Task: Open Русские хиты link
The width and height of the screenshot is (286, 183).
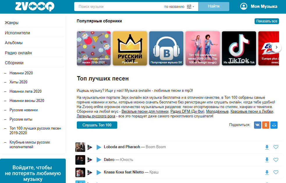Action: coord(21,119)
